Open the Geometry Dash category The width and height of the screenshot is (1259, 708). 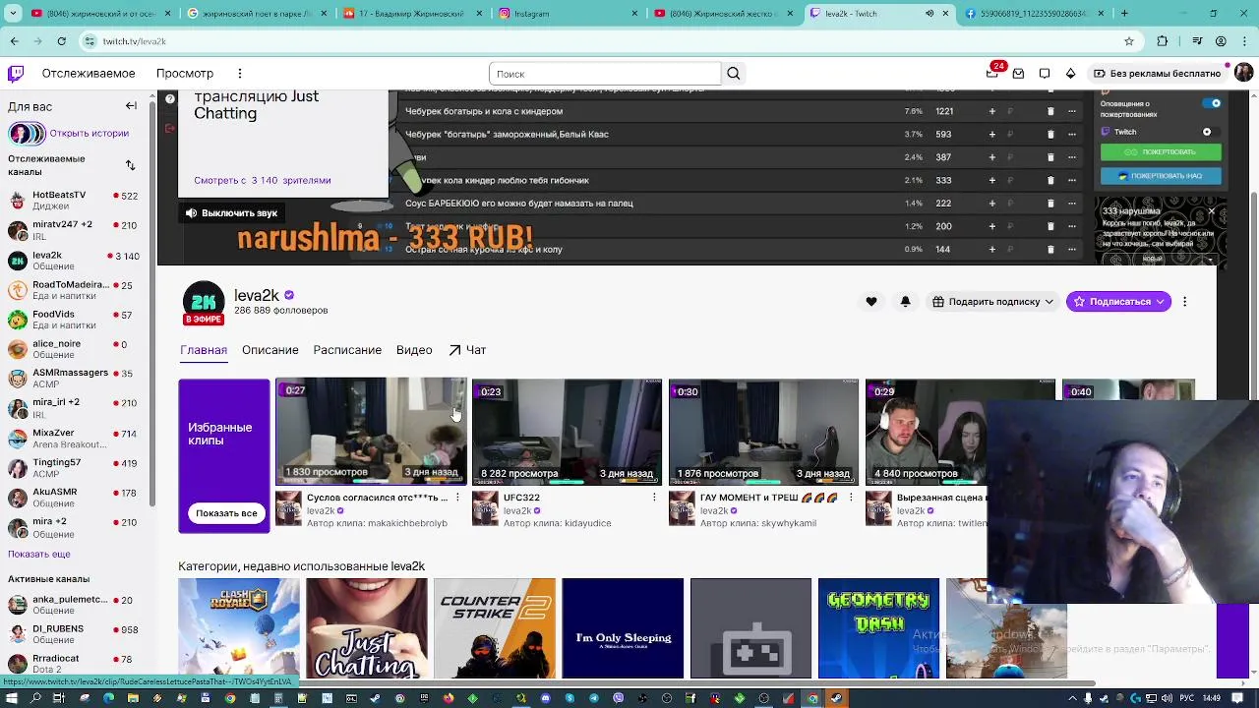878,628
